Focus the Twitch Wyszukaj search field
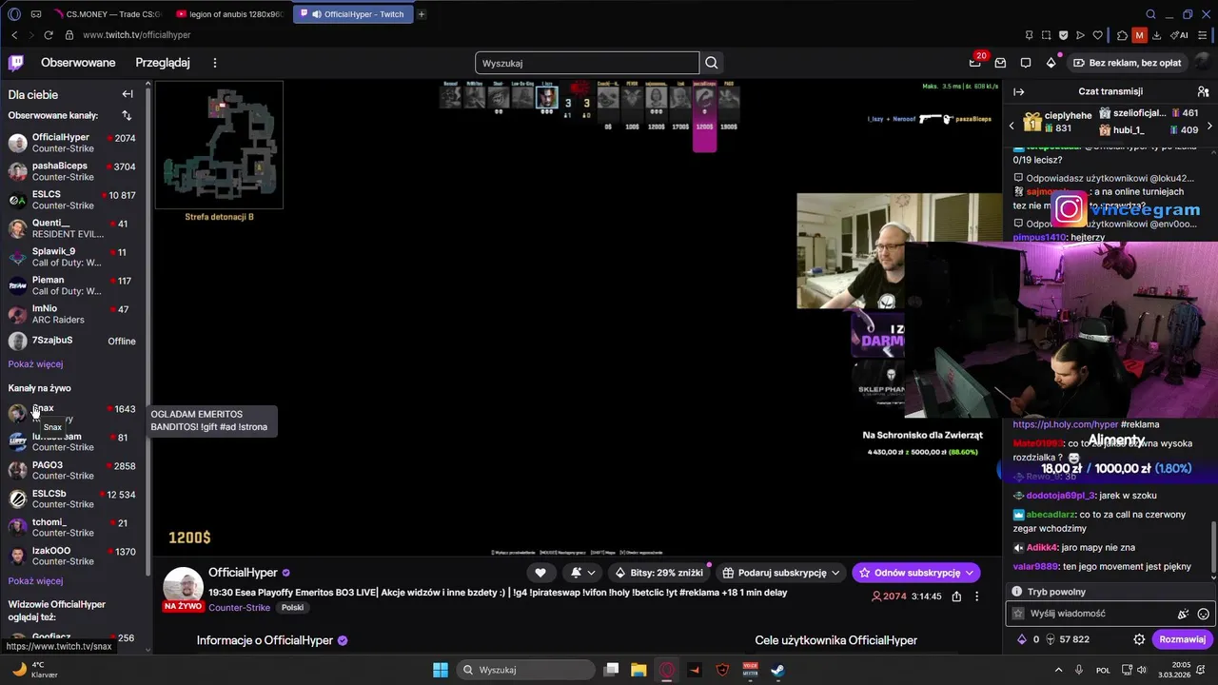The width and height of the screenshot is (1218, 685). point(587,63)
